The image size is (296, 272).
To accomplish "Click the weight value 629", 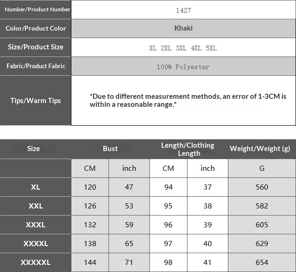I will pyautogui.click(x=262, y=244).
